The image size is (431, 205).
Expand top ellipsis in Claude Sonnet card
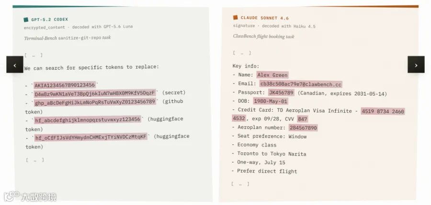(x=242, y=53)
